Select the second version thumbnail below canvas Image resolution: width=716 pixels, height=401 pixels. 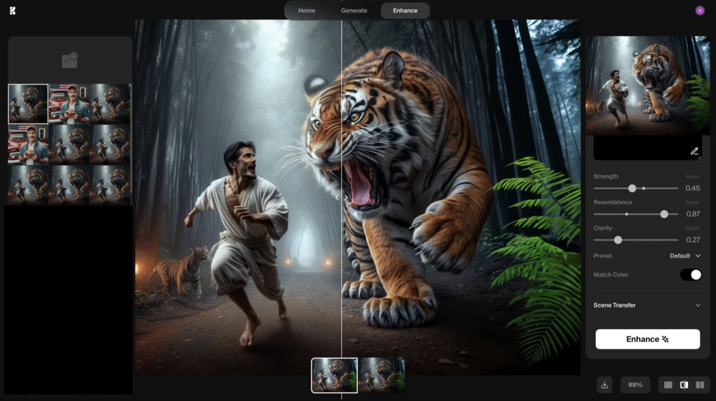[x=382, y=375]
